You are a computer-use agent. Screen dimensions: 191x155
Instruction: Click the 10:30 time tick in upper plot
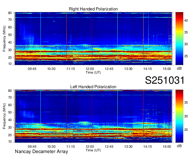(51, 69)
